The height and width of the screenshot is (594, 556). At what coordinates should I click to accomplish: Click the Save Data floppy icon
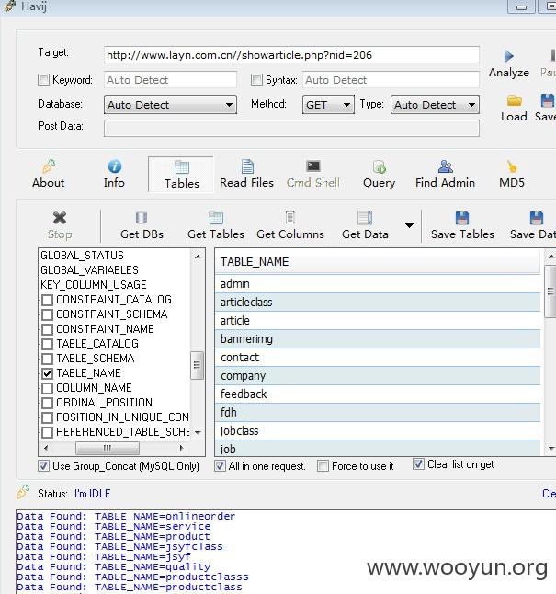coord(537,218)
